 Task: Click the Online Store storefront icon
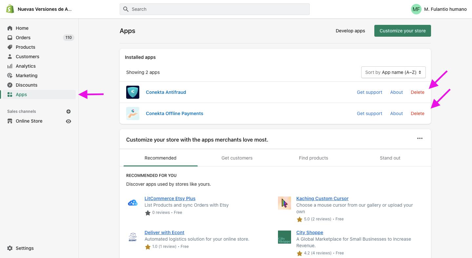pos(10,121)
